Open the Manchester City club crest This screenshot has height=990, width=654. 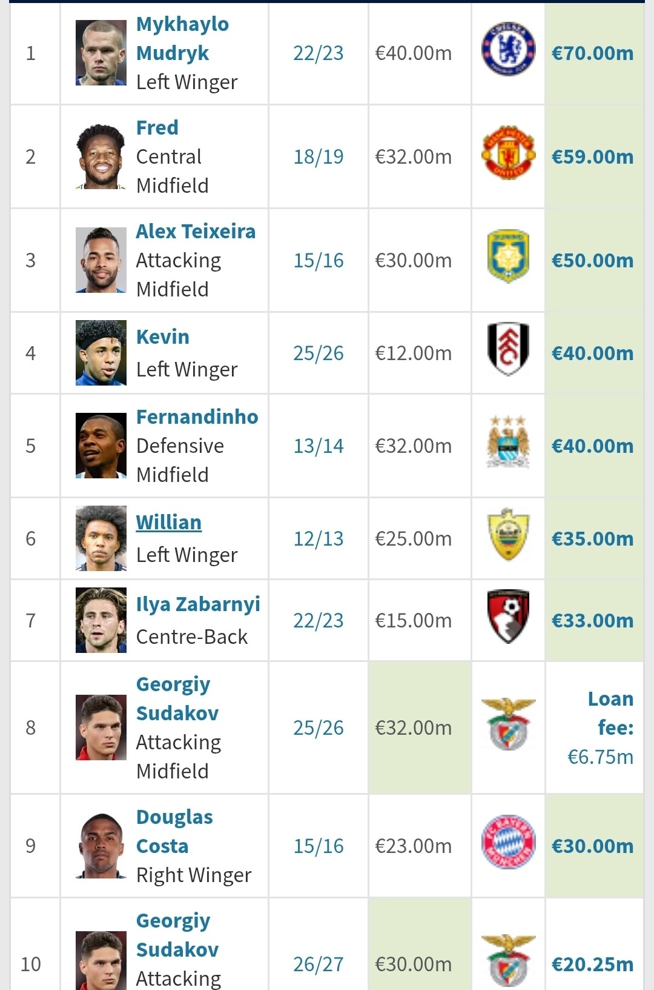[508, 442]
